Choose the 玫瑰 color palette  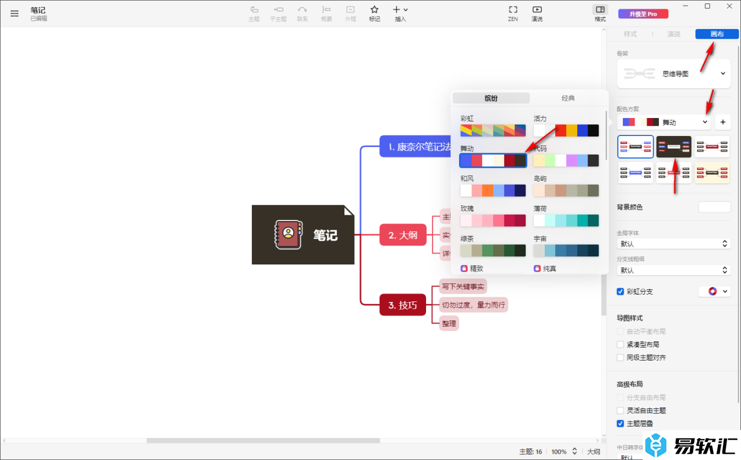493,220
